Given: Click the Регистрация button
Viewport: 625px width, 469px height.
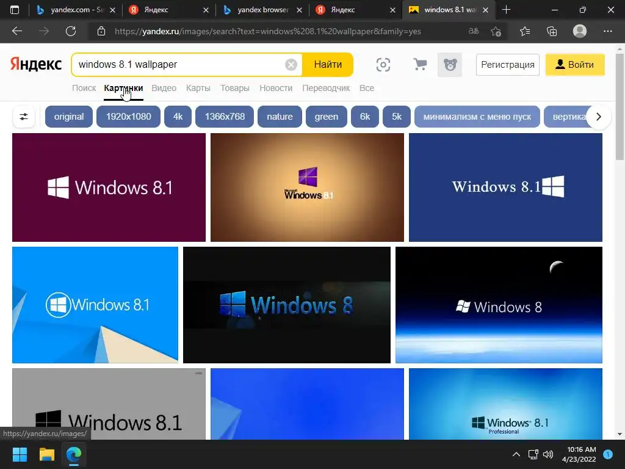Looking at the screenshot, I should click(x=507, y=65).
